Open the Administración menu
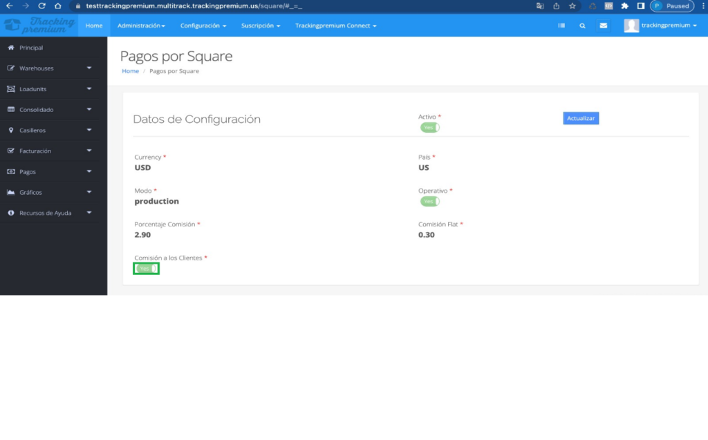Viewport: 708px width, 440px height. tap(141, 26)
